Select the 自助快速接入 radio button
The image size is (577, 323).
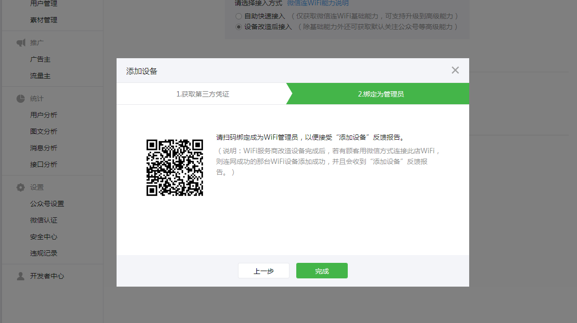238,16
